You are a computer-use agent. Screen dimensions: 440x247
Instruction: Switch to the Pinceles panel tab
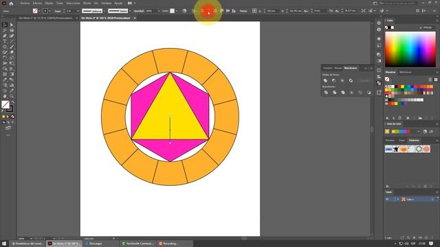coord(390,140)
